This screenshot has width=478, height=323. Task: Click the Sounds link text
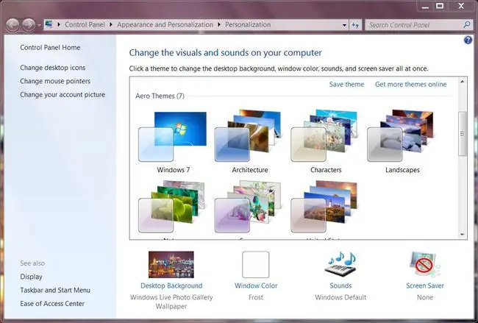pyautogui.click(x=340, y=285)
